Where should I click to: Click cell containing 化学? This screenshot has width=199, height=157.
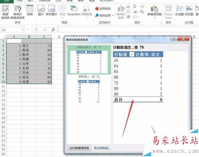click(29, 64)
